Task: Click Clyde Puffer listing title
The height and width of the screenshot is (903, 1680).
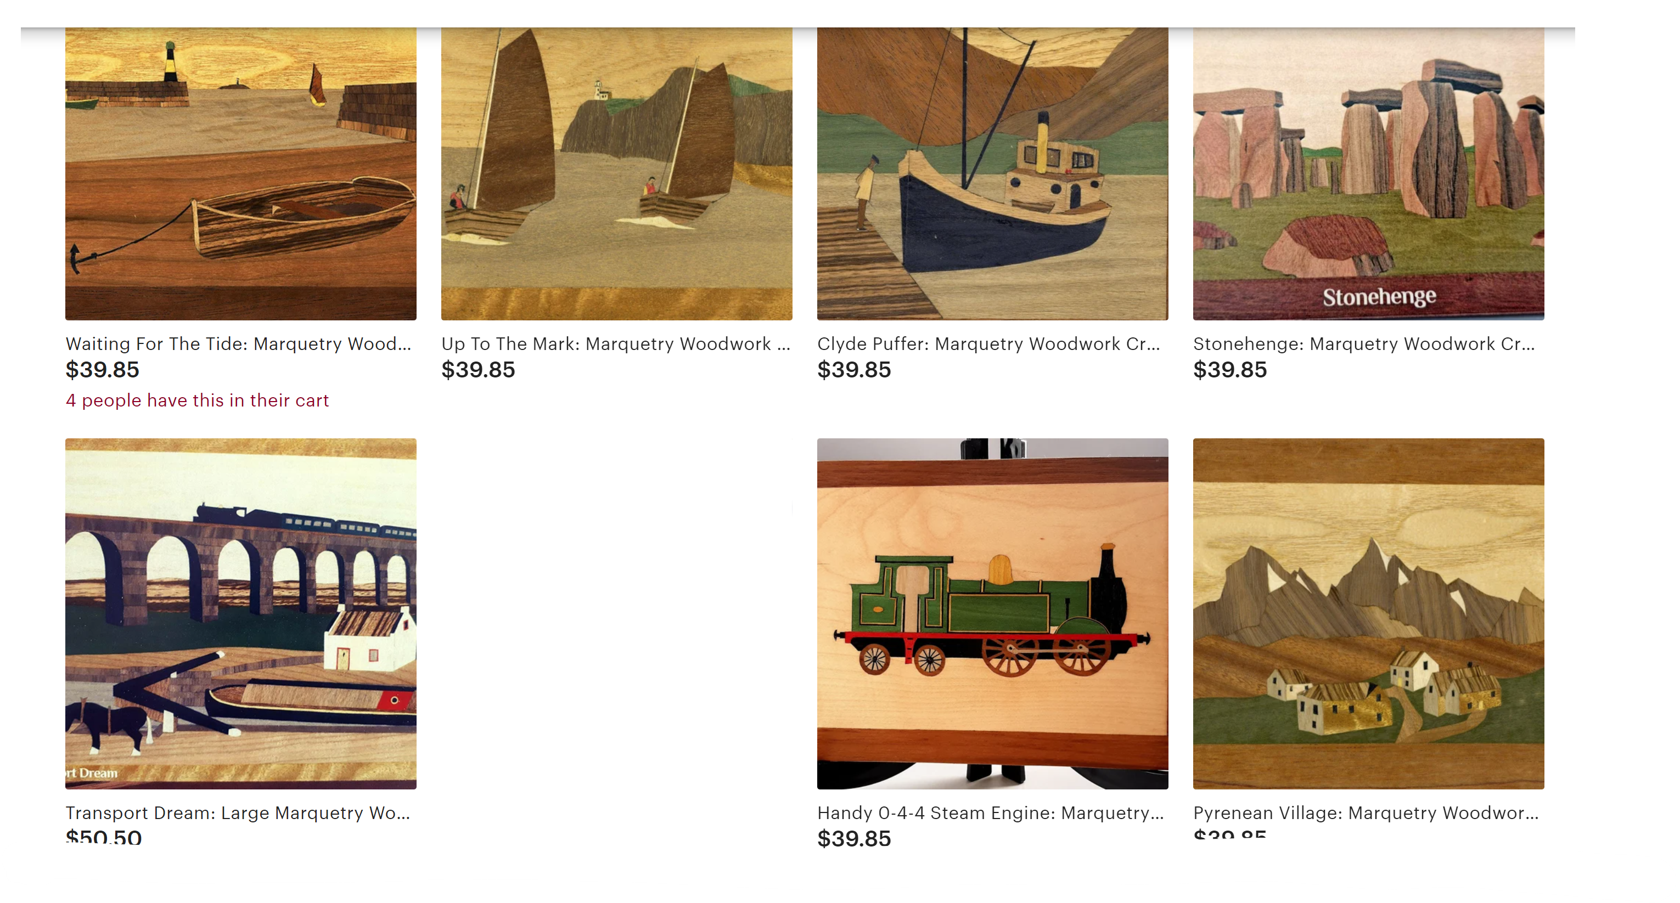Action: click(988, 343)
